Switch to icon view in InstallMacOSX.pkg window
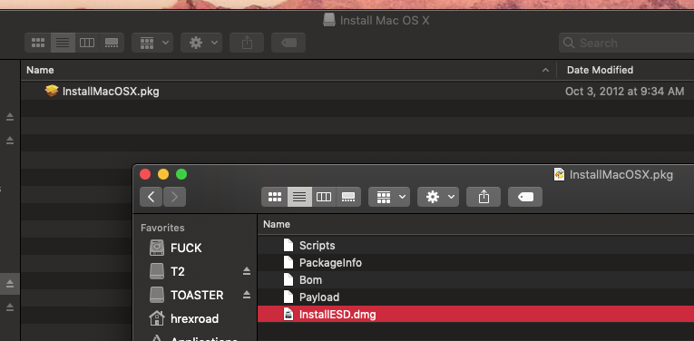 (274, 197)
